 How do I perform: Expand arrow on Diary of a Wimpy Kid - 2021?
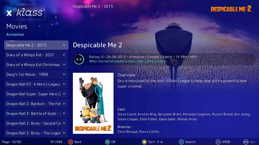pyautogui.click(x=64, y=55)
